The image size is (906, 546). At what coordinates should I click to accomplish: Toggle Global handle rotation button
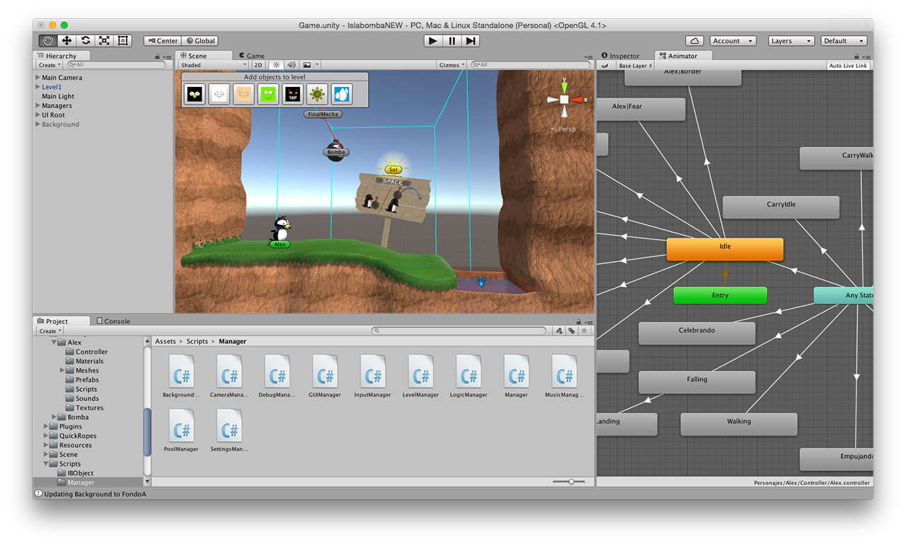[x=200, y=41]
